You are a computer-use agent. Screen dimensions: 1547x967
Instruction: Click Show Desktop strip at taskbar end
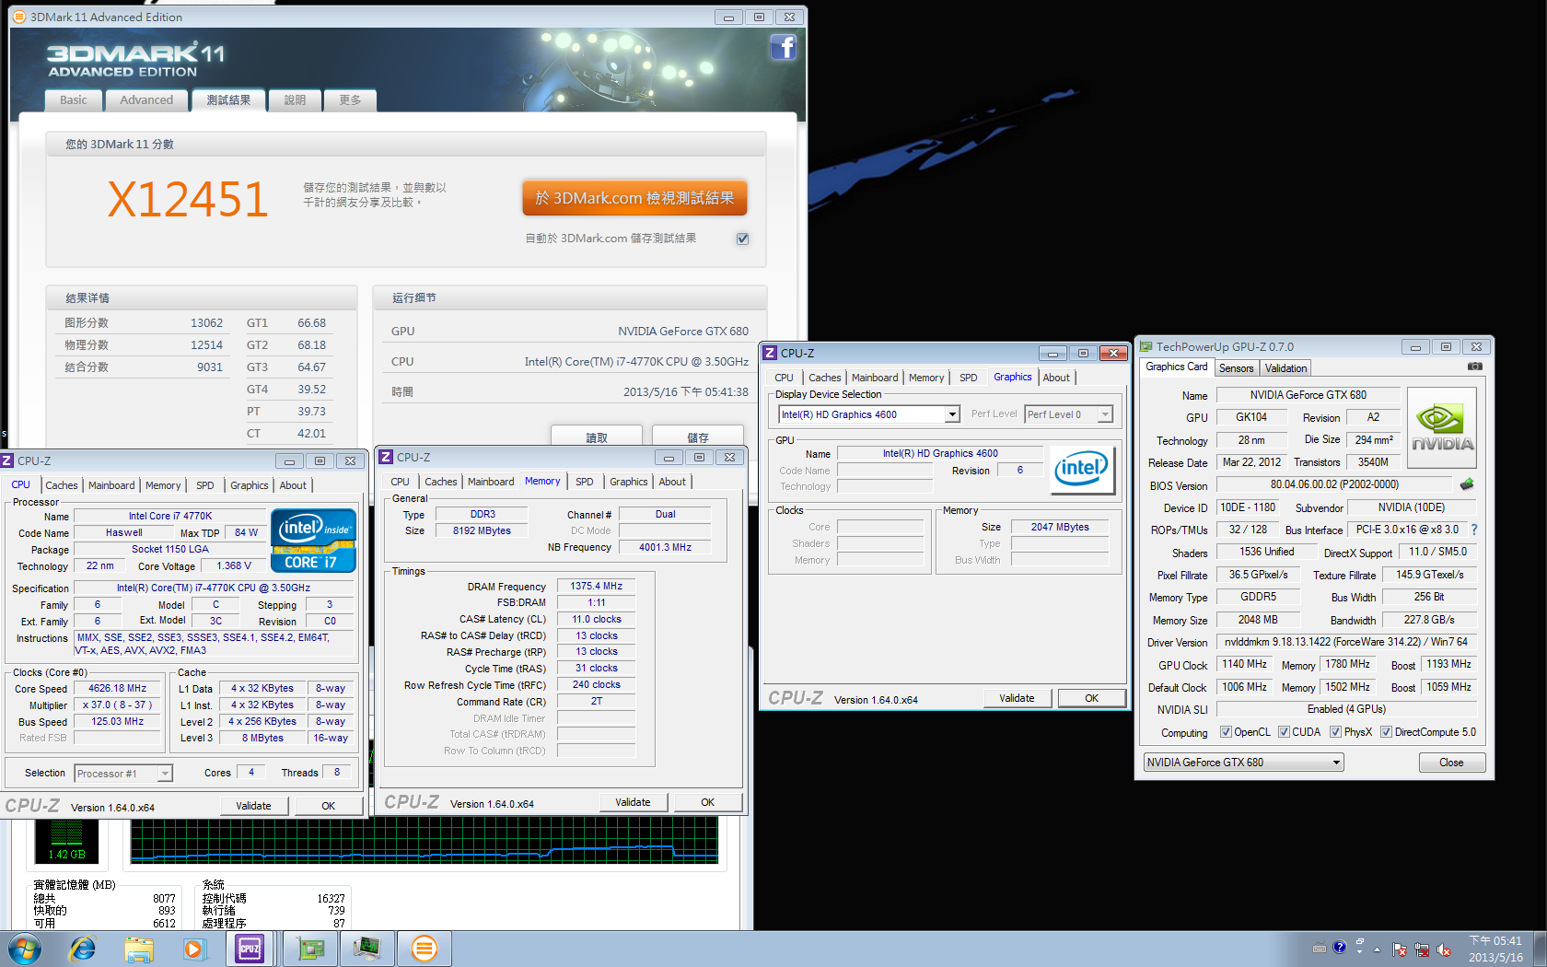click(1540, 949)
